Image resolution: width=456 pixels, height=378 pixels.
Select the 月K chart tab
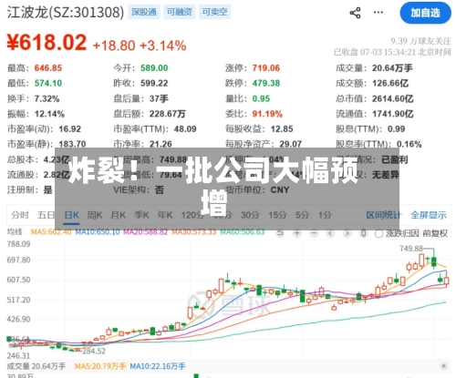(118, 215)
